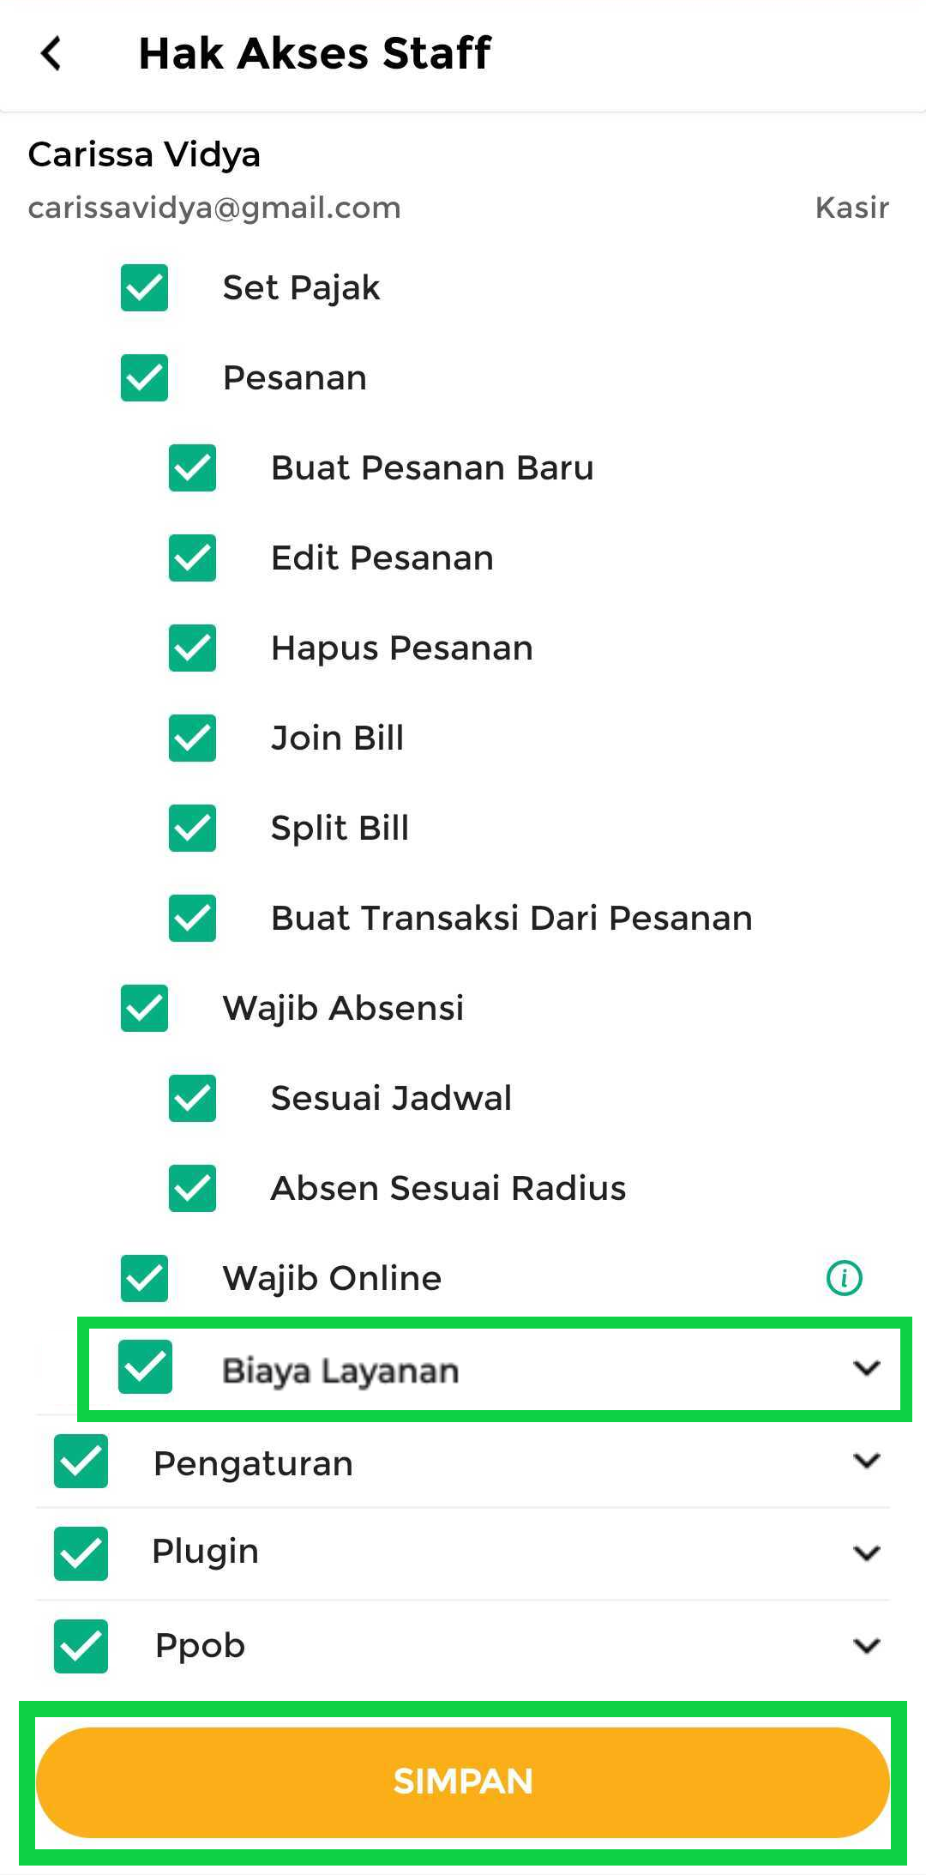Toggle Sesuai Jadwal checkbox
This screenshot has height=1875, width=926.
pos(192,1098)
